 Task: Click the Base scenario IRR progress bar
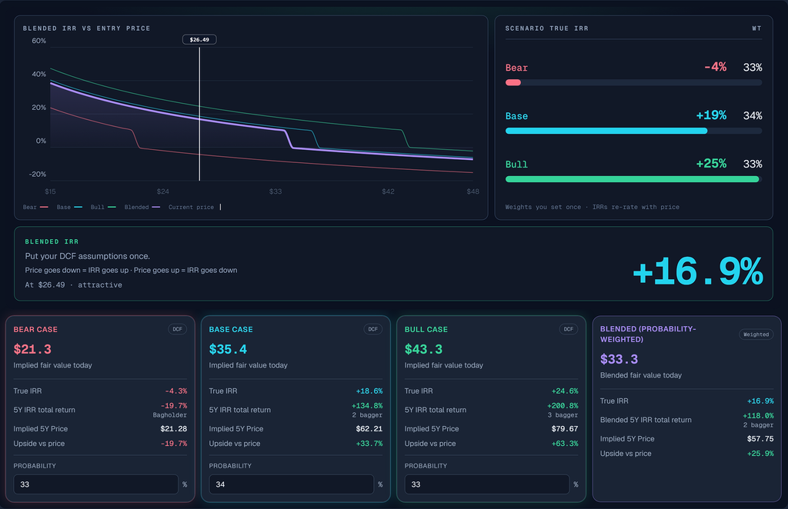pos(633,131)
